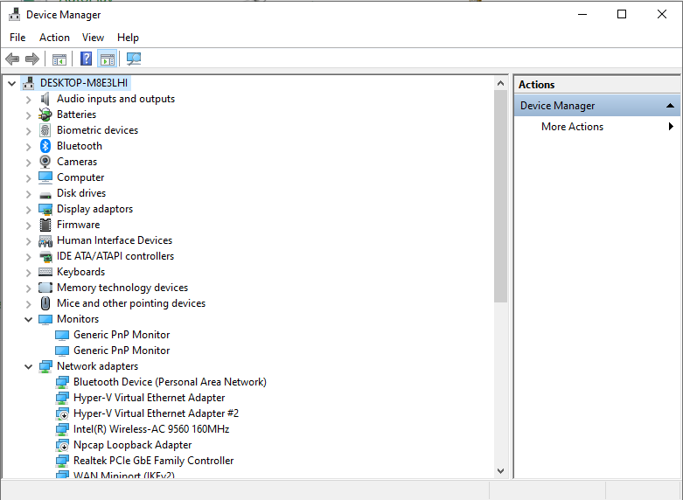Screen dimensions: 683x500
Task: Click the Back arrow toolbar icon
Action: point(12,59)
